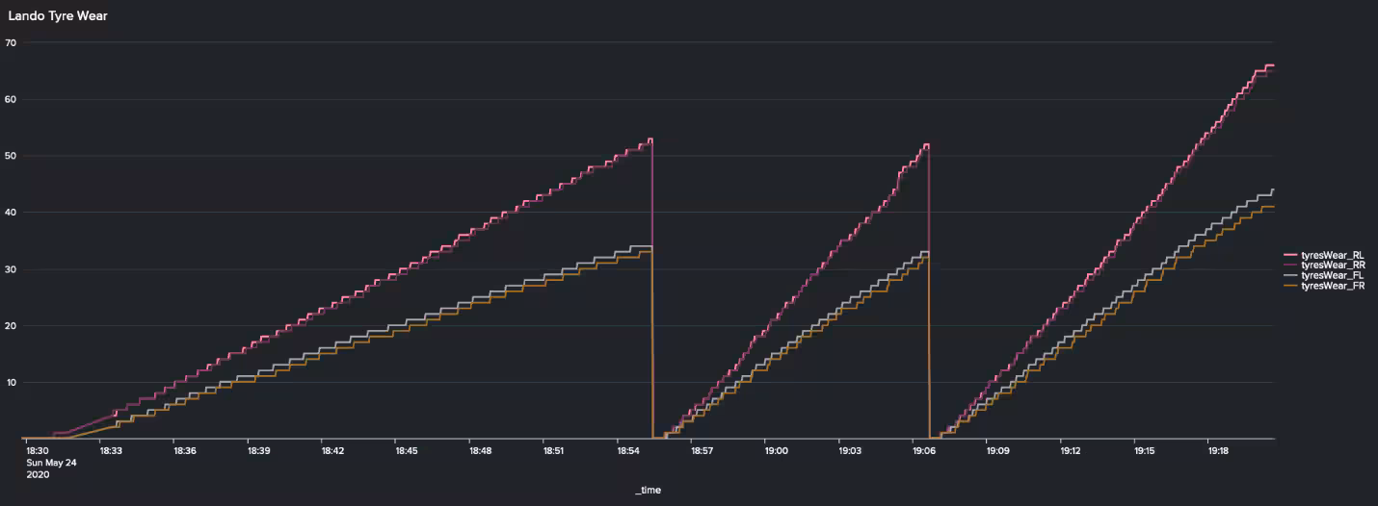The width and height of the screenshot is (1378, 506).
Task: Click the pink tyresWear_RL legend color swatch
Action: tap(1291, 254)
